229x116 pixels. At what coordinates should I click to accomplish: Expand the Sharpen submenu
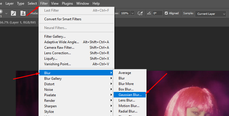pos(76,106)
